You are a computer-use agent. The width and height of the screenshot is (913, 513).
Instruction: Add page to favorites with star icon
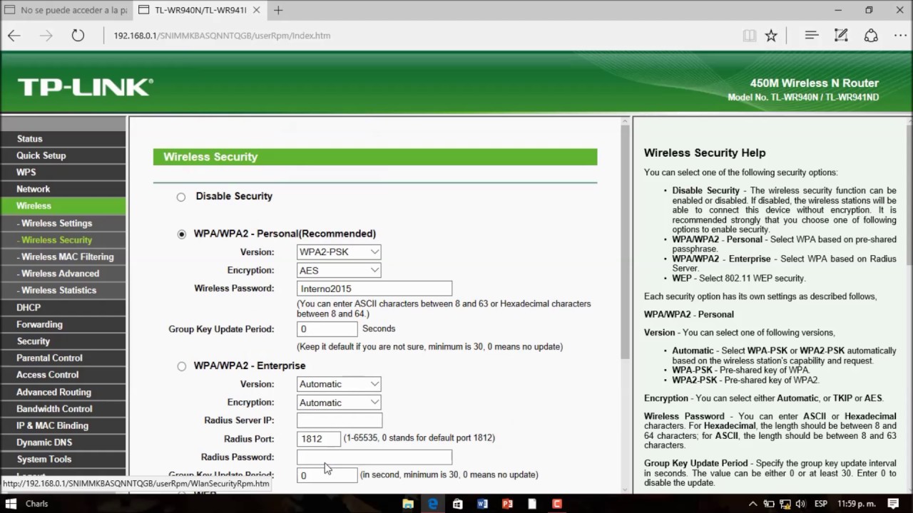click(x=771, y=36)
